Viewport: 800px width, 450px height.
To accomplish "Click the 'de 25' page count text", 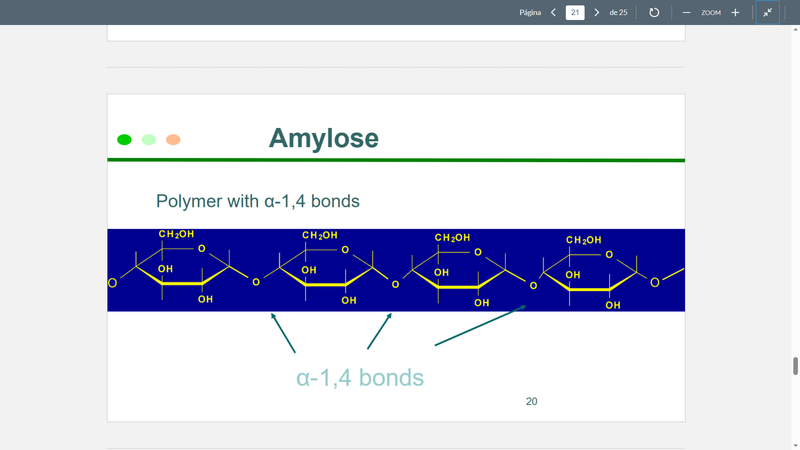I will point(618,12).
